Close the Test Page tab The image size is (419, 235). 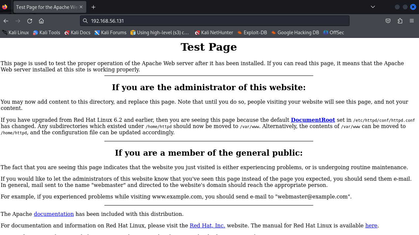click(x=81, y=7)
